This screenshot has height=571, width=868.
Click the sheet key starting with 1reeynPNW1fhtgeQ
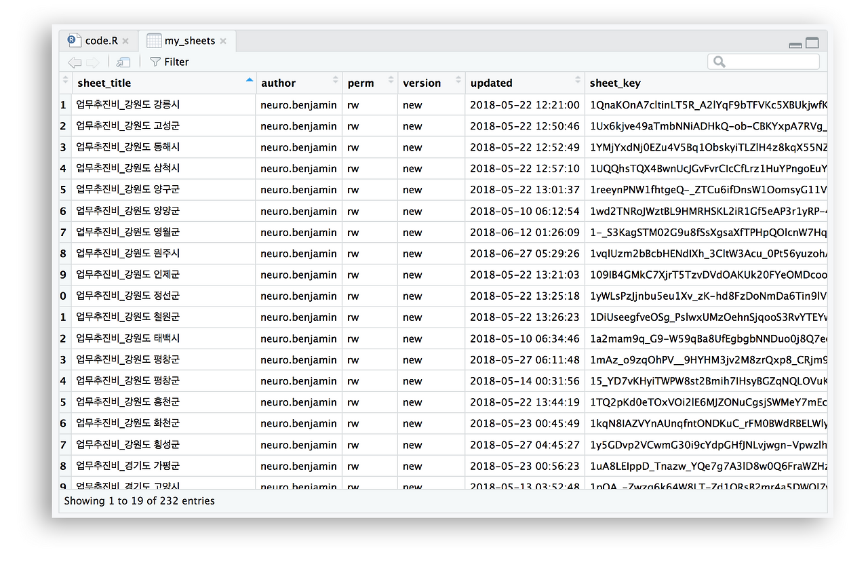[709, 190]
